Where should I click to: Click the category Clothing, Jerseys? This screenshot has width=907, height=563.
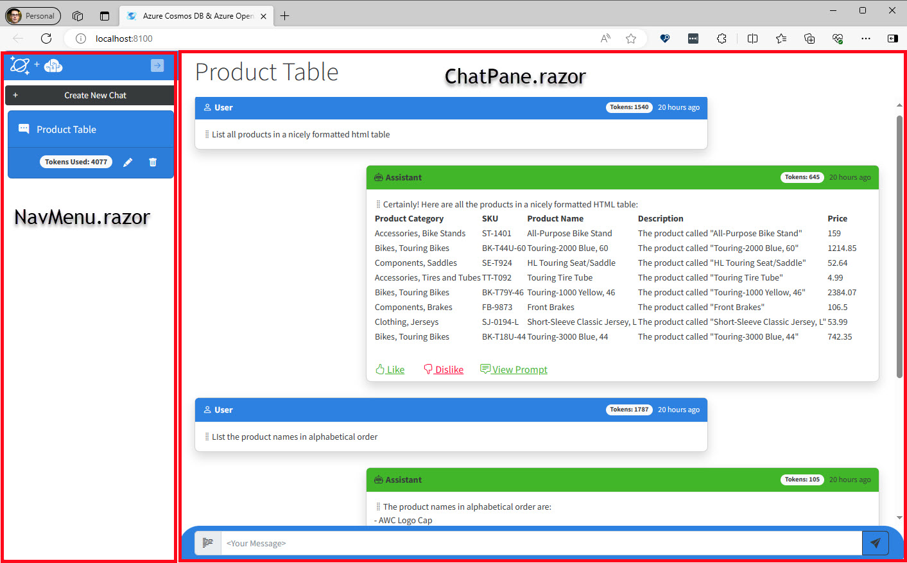[x=407, y=322]
